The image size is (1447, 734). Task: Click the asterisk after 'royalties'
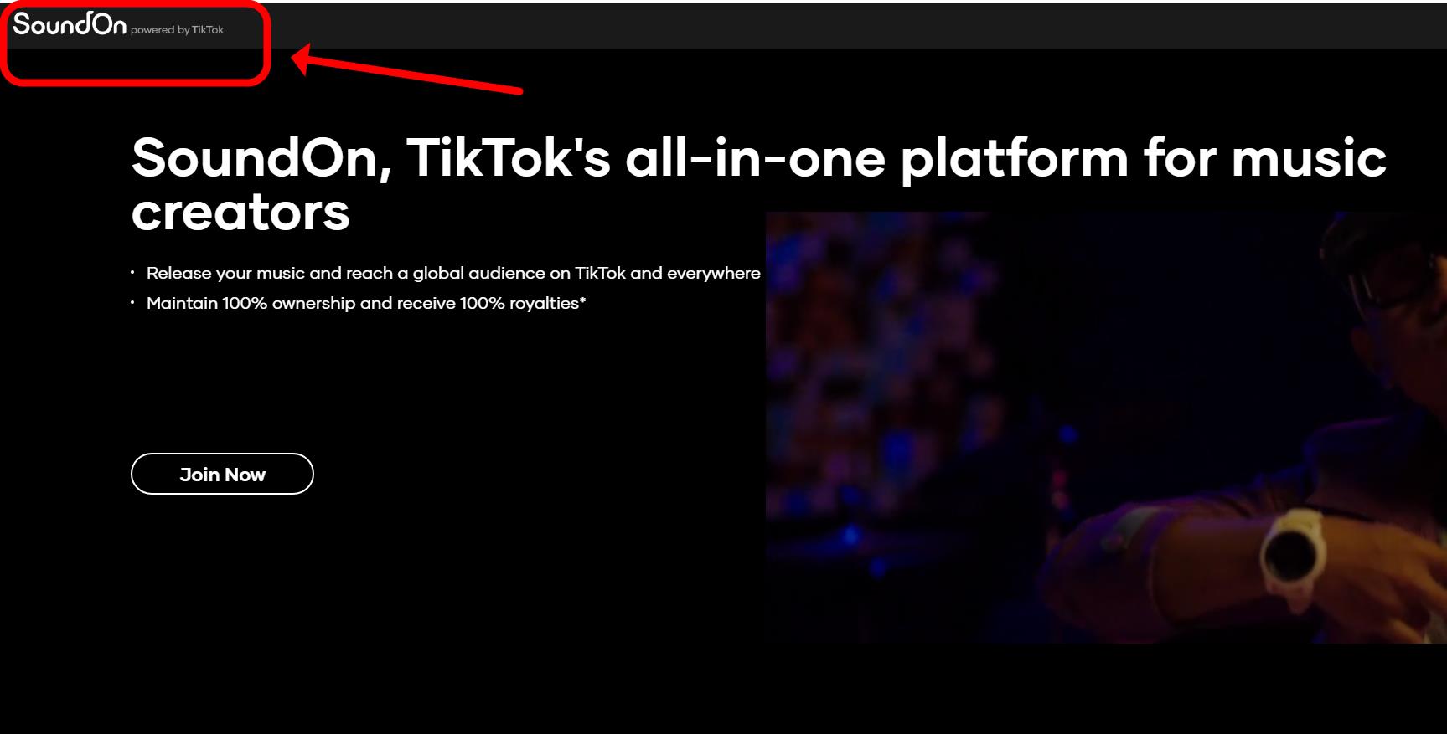click(583, 300)
